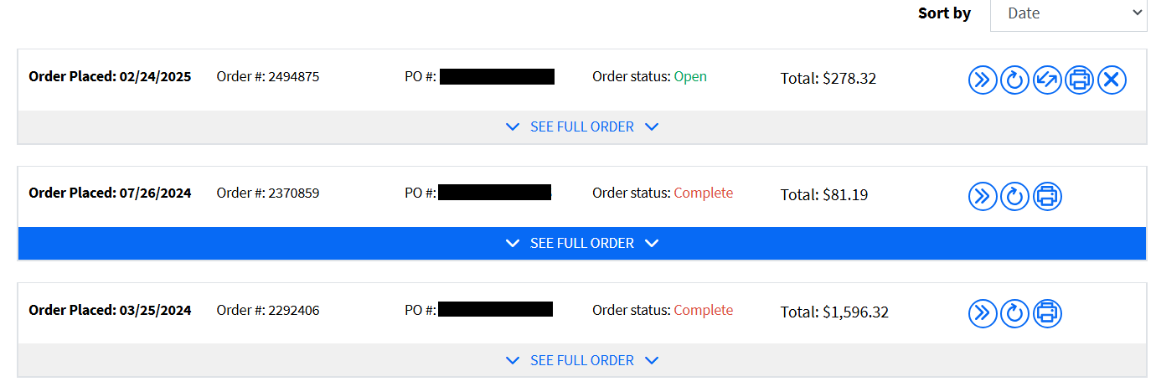Click the green Open order status
Screen dimensions: 1156x392
click(x=690, y=76)
